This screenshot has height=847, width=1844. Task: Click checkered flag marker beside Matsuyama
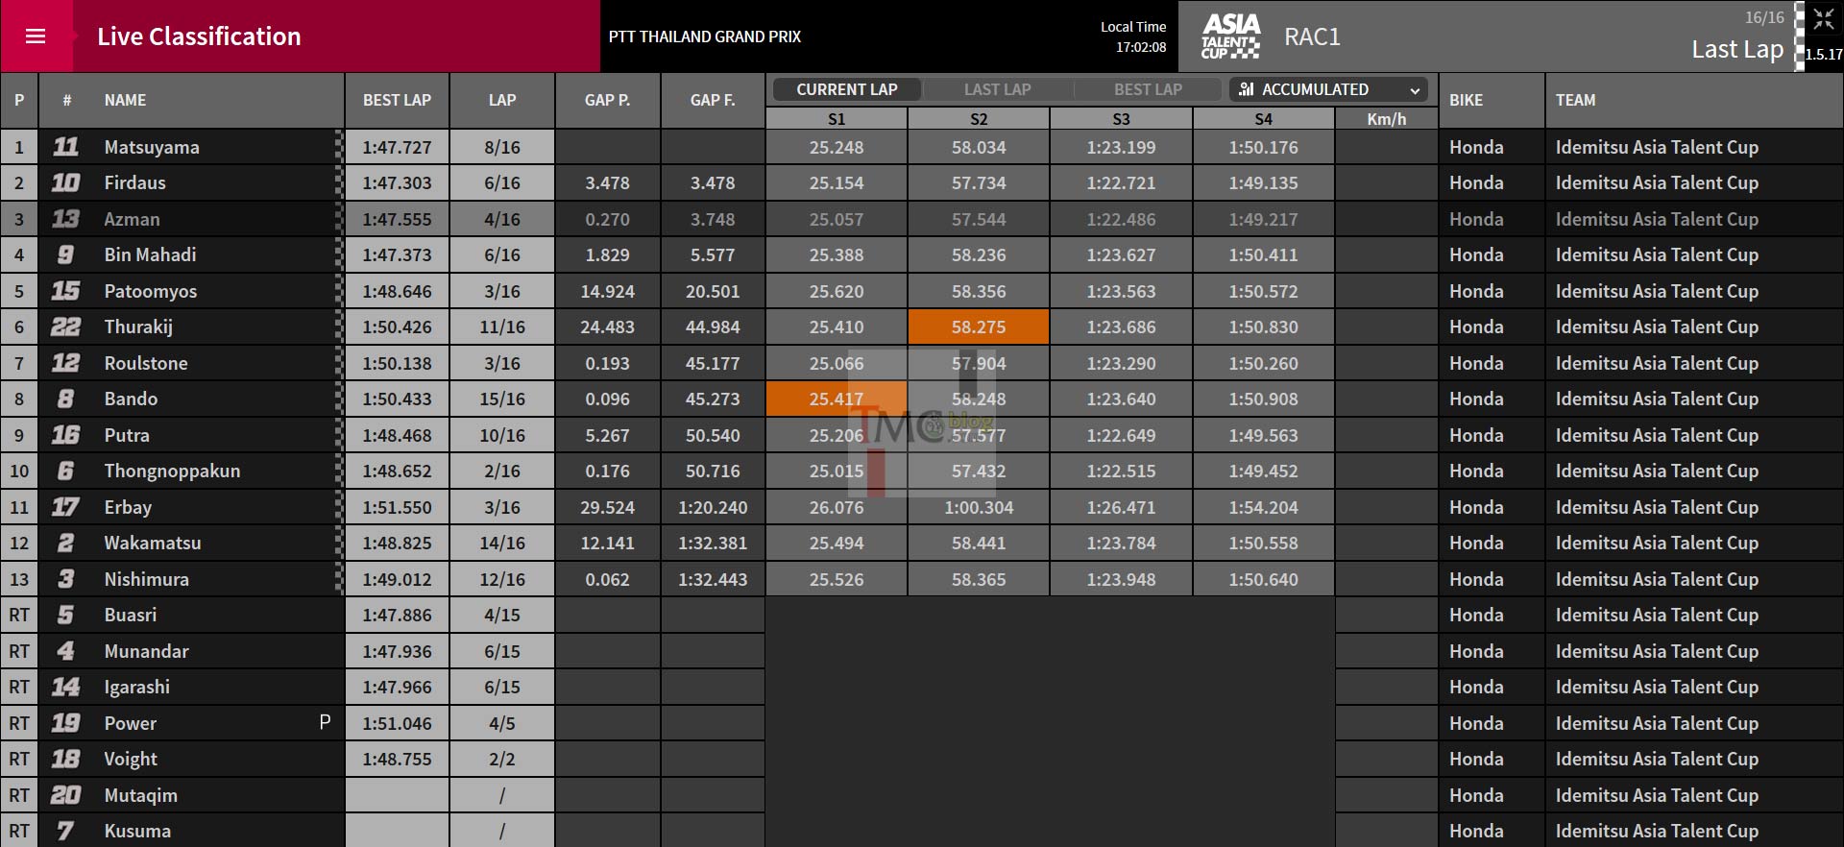tap(339, 147)
